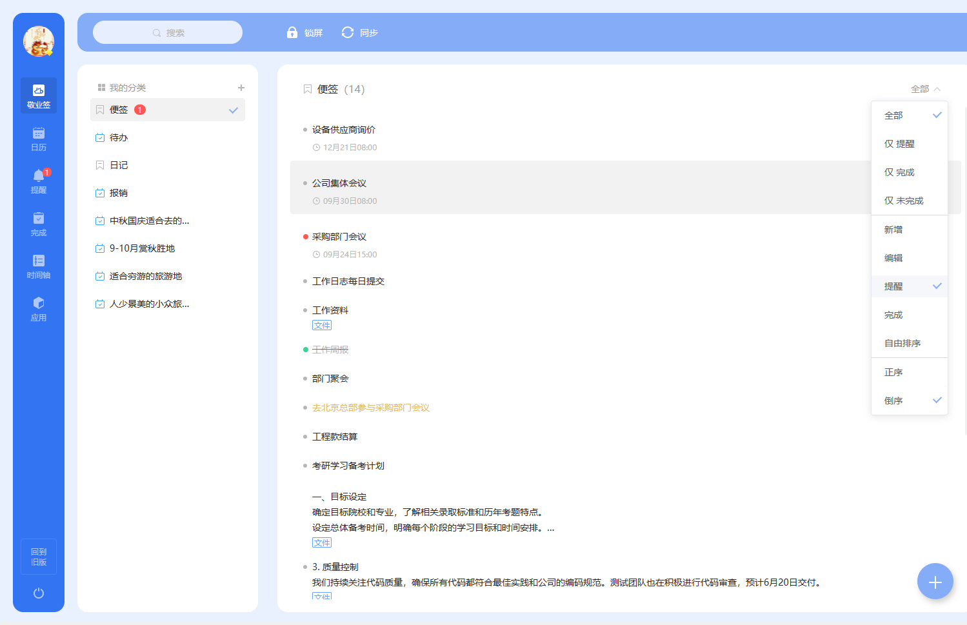Choose 仅 未完成 filter option
The image size is (967, 625).
coord(910,201)
